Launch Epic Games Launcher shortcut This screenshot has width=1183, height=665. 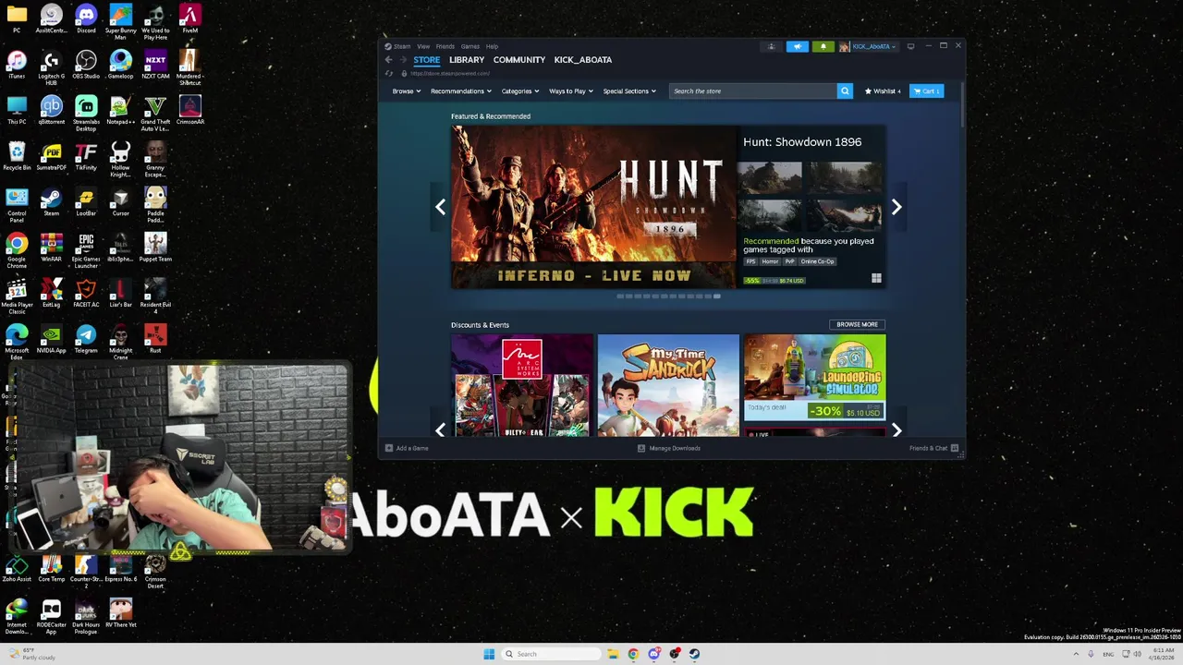click(x=86, y=250)
